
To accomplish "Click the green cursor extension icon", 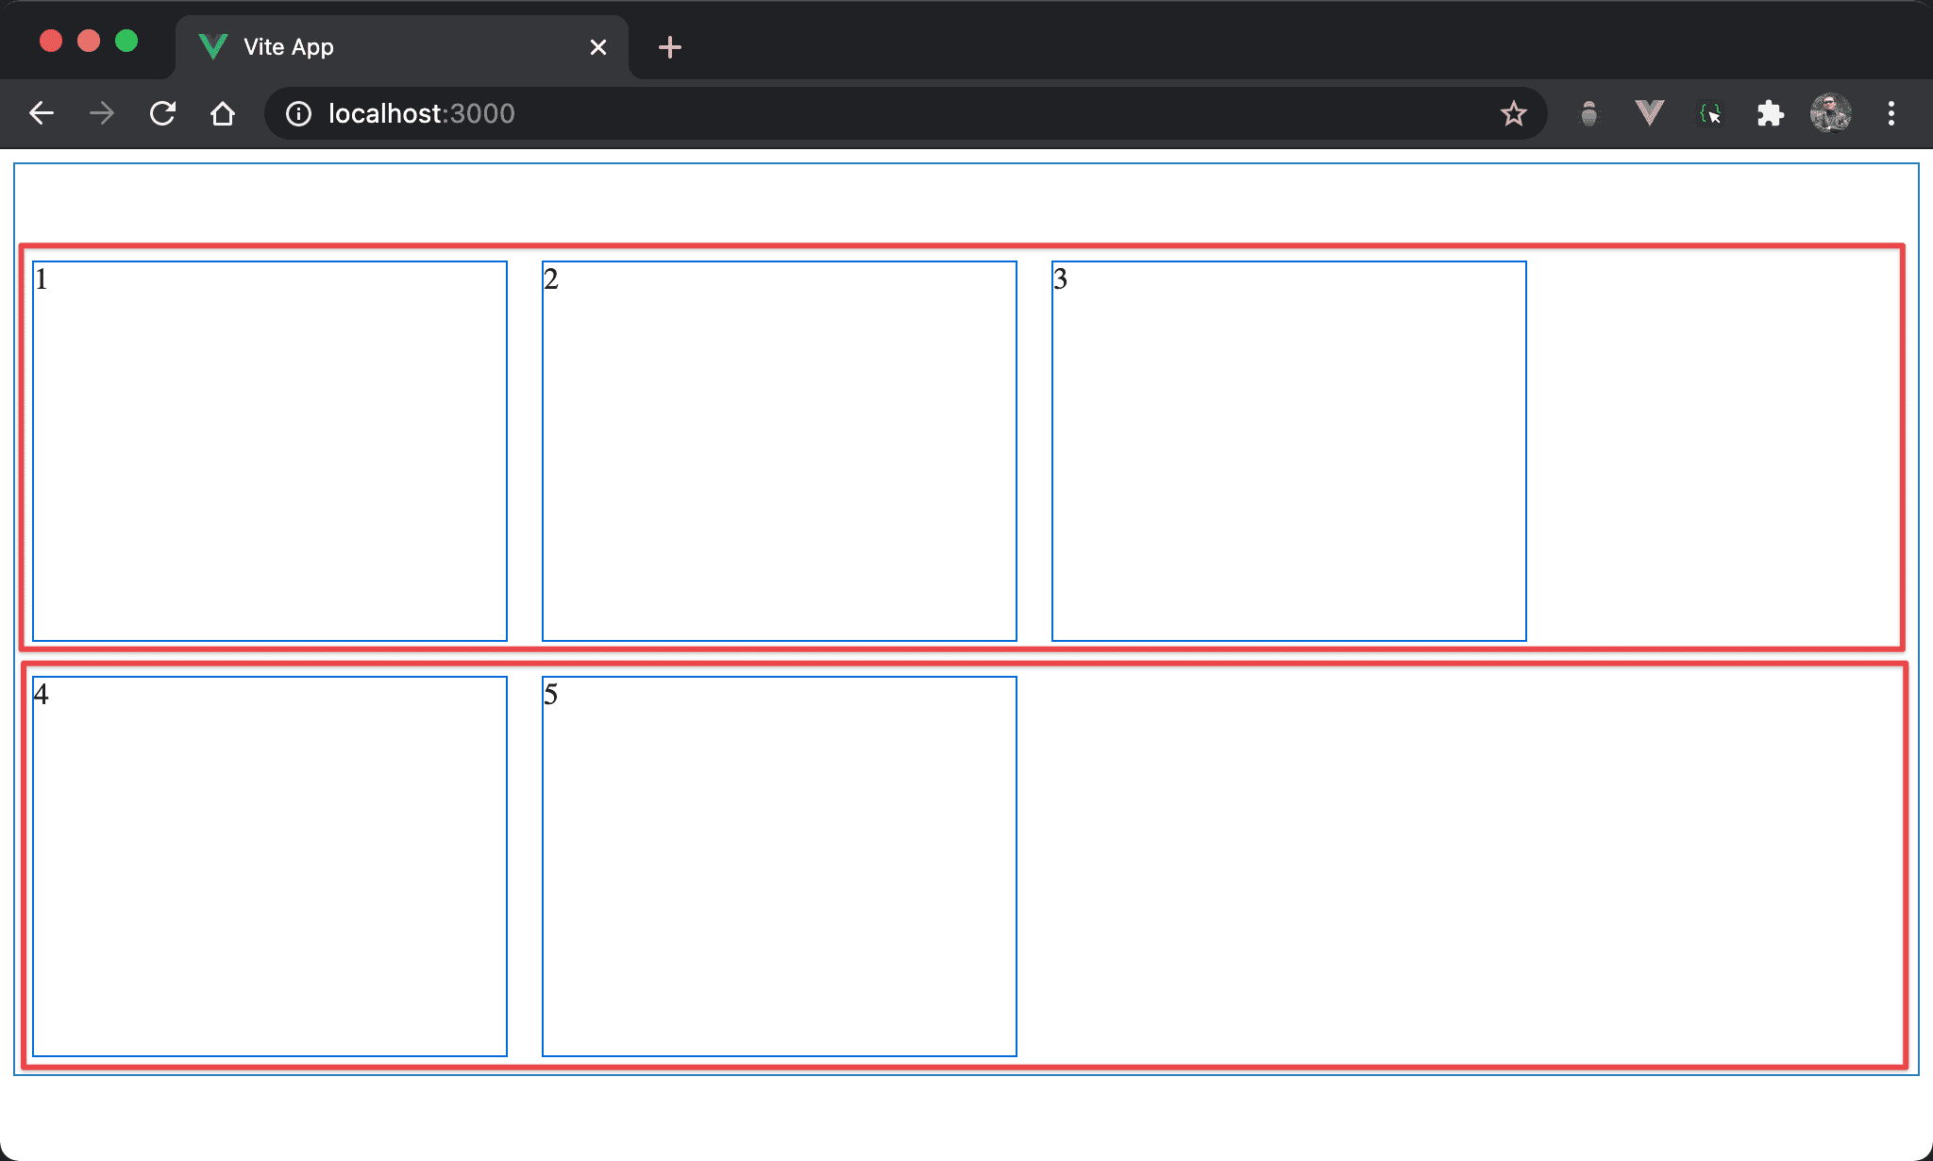I will pyautogui.click(x=1709, y=113).
